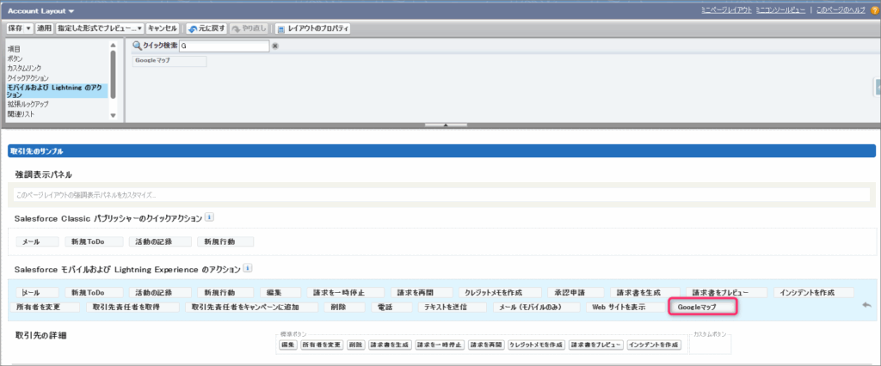Click 元に戻す undo button
Screen dimensions: 881x366
(x=206, y=28)
